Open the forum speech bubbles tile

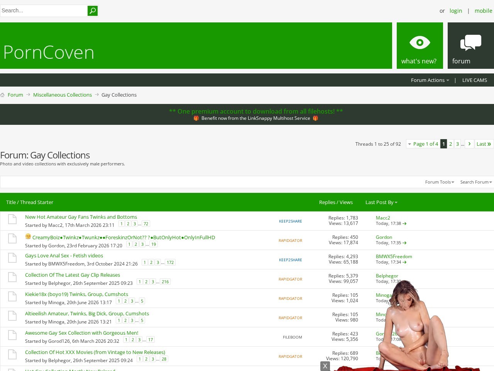click(x=471, y=46)
